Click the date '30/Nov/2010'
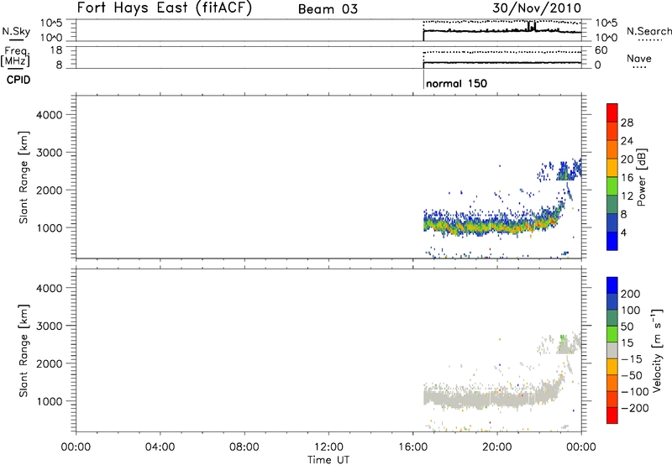Viewport: 672px width, 465px height. click(537, 8)
